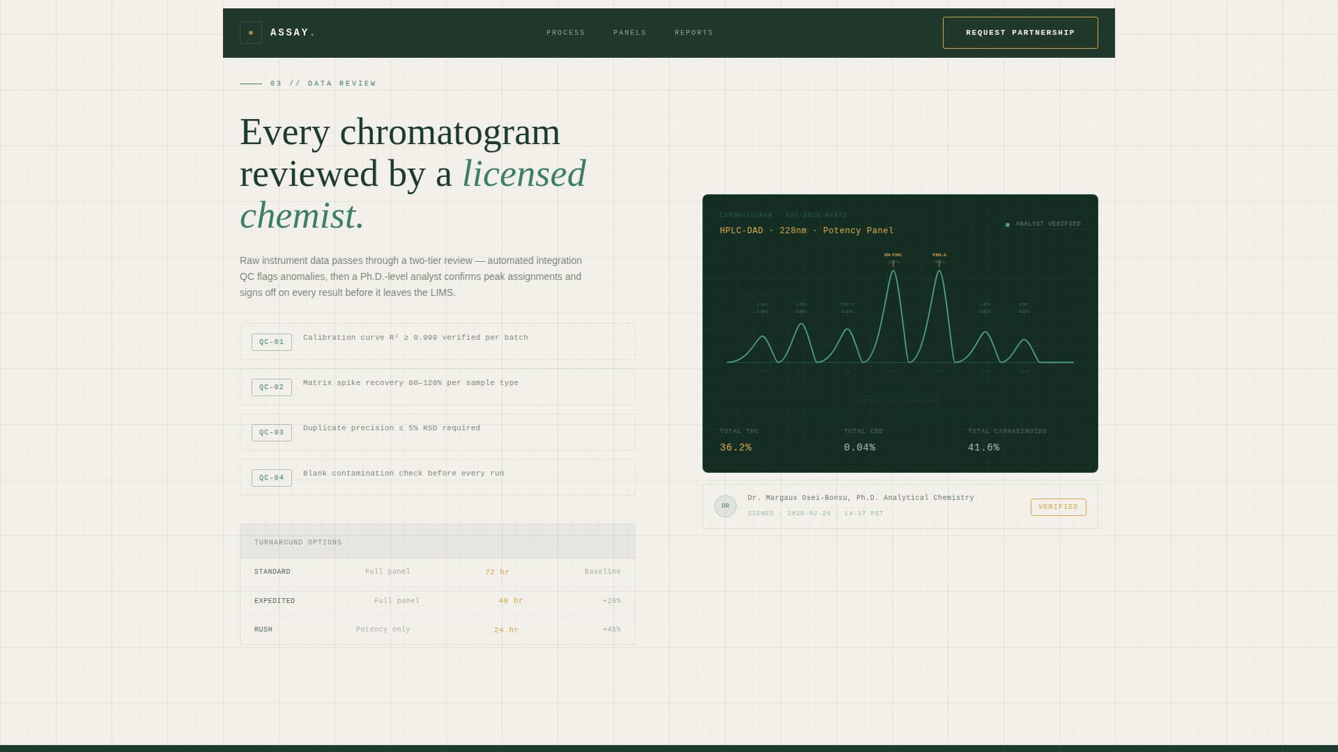The width and height of the screenshot is (1338, 752).
Task: Click the REQUEST PARTNERSHIP button
Action: [x=1020, y=32]
